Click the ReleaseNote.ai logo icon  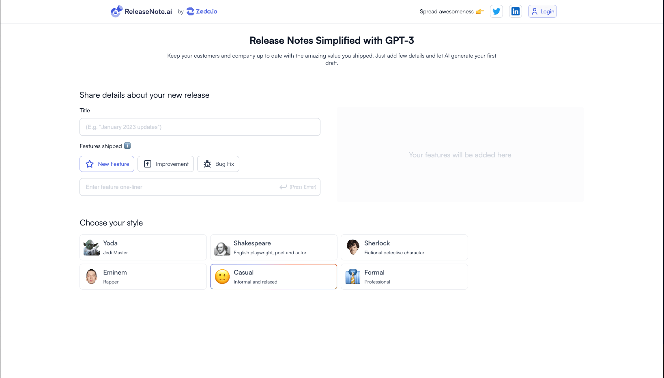116,11
